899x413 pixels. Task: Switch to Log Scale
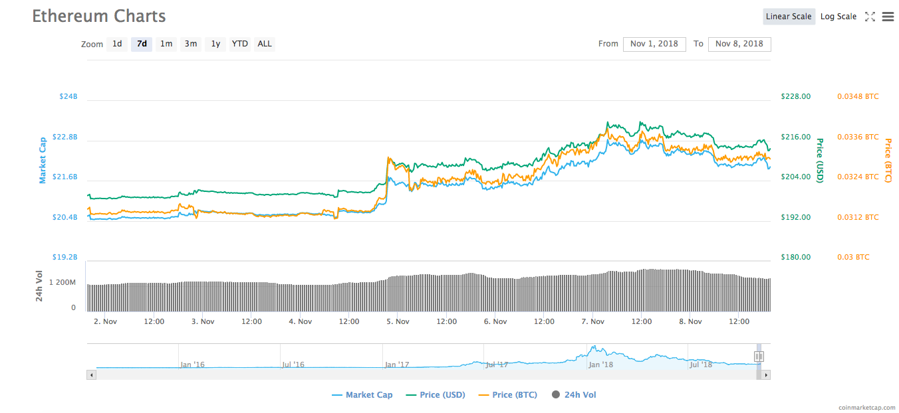838,17
